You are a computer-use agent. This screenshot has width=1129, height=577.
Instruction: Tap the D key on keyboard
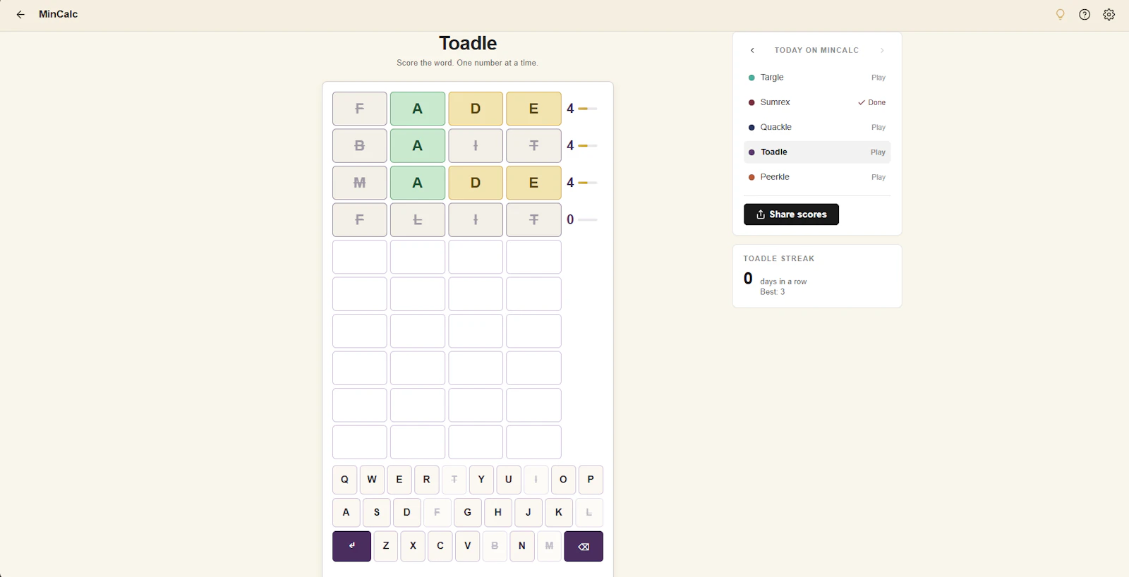[x=407, y=513]
